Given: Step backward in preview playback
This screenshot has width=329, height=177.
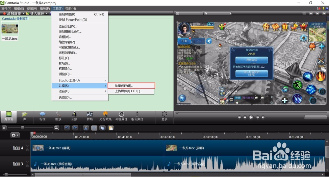Looking at the screenshot, I should click(245, 117).
